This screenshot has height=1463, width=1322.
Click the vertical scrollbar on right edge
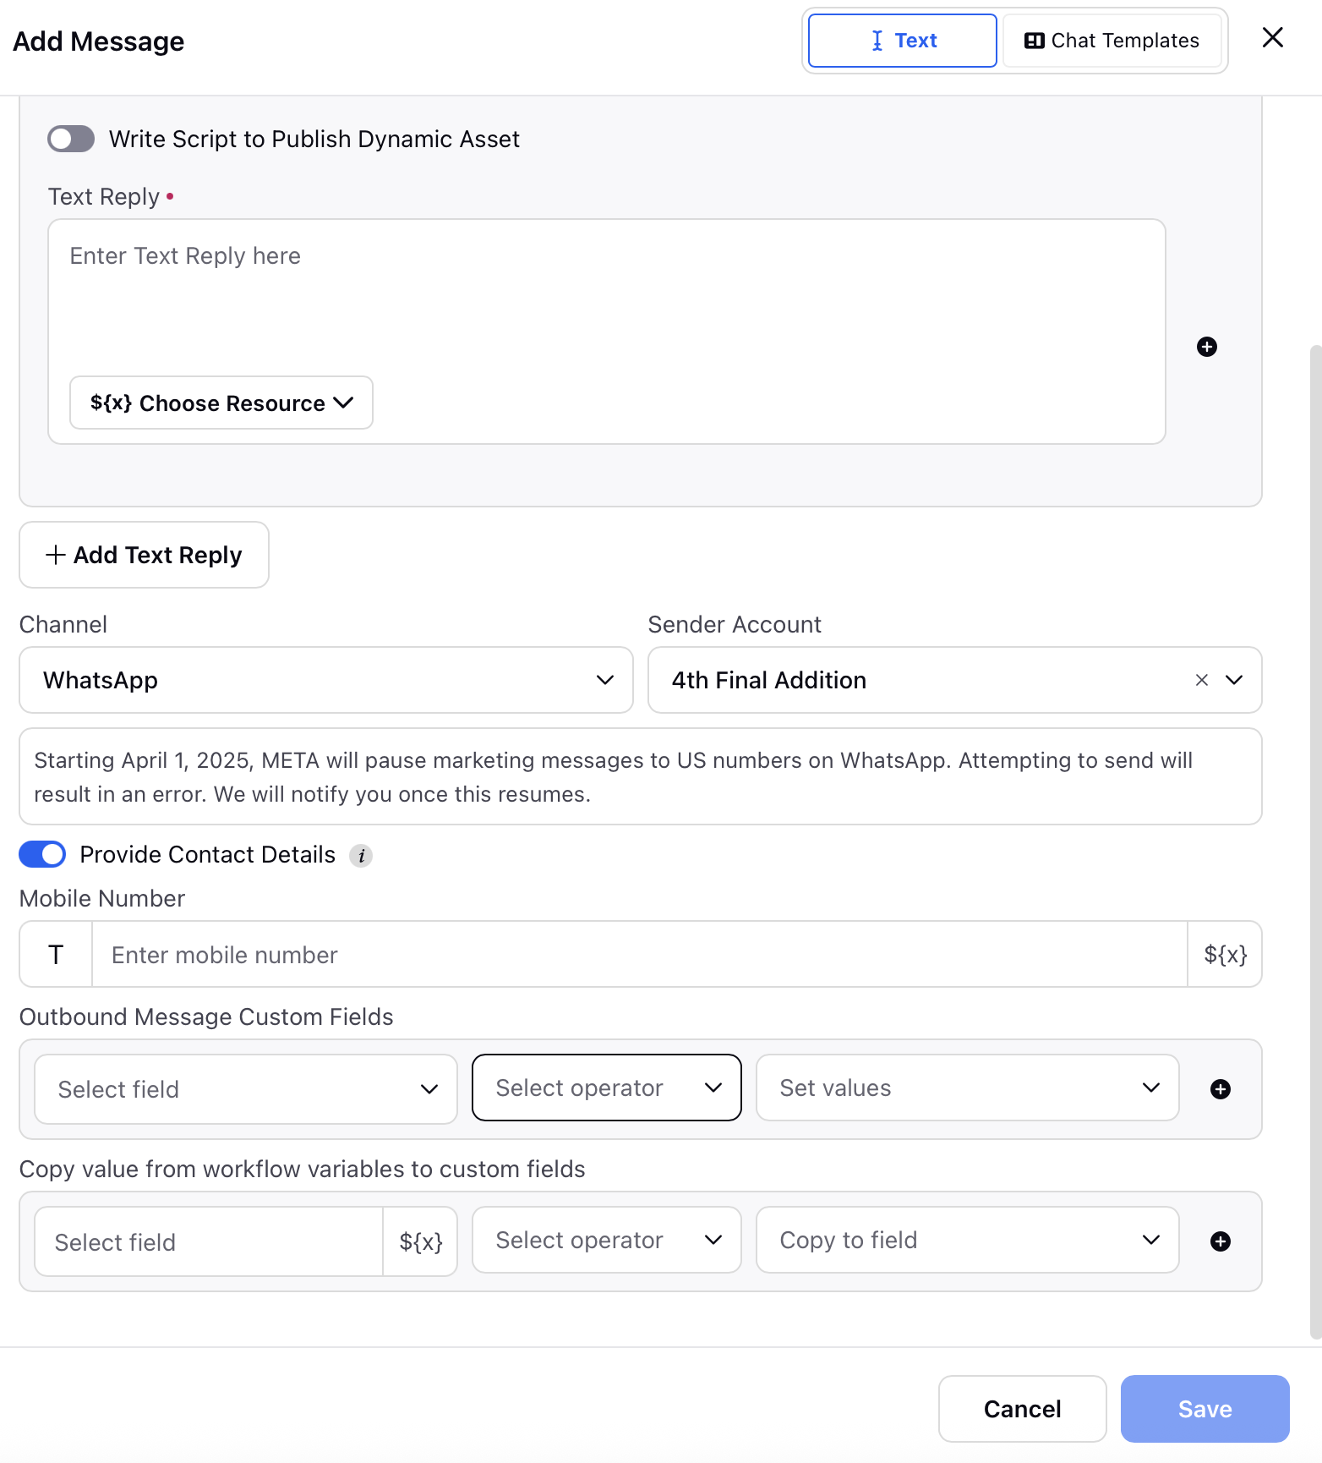[1315, 841]
